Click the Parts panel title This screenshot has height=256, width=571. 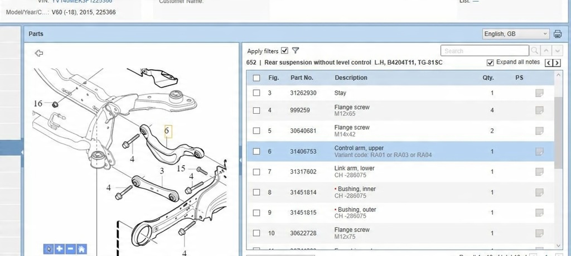pyautogui.click(x=36, y=34)
